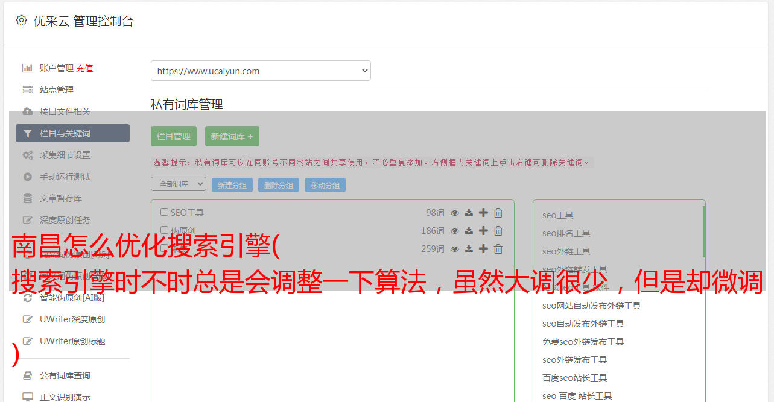This screenshot has width=774, height=402.
Task: Click the 私有词库管理 heading
Action: click(187, 104)
